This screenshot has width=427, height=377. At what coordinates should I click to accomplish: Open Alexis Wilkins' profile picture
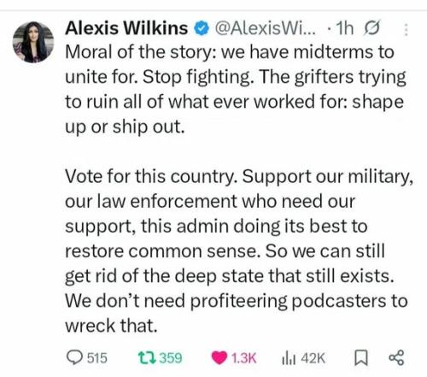pyautogui.click(x=33, y=42)
